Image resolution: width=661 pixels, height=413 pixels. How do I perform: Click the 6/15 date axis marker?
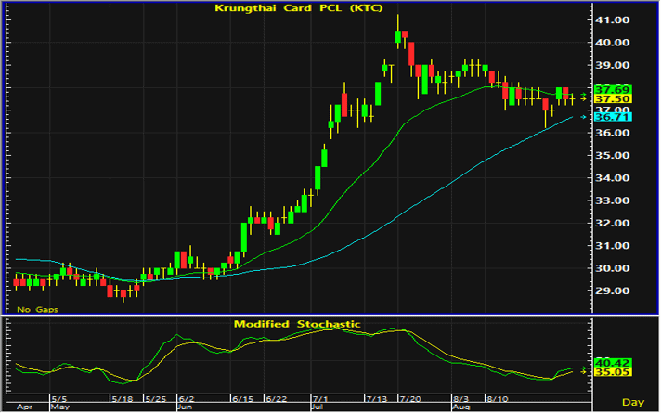click(243, 399)
